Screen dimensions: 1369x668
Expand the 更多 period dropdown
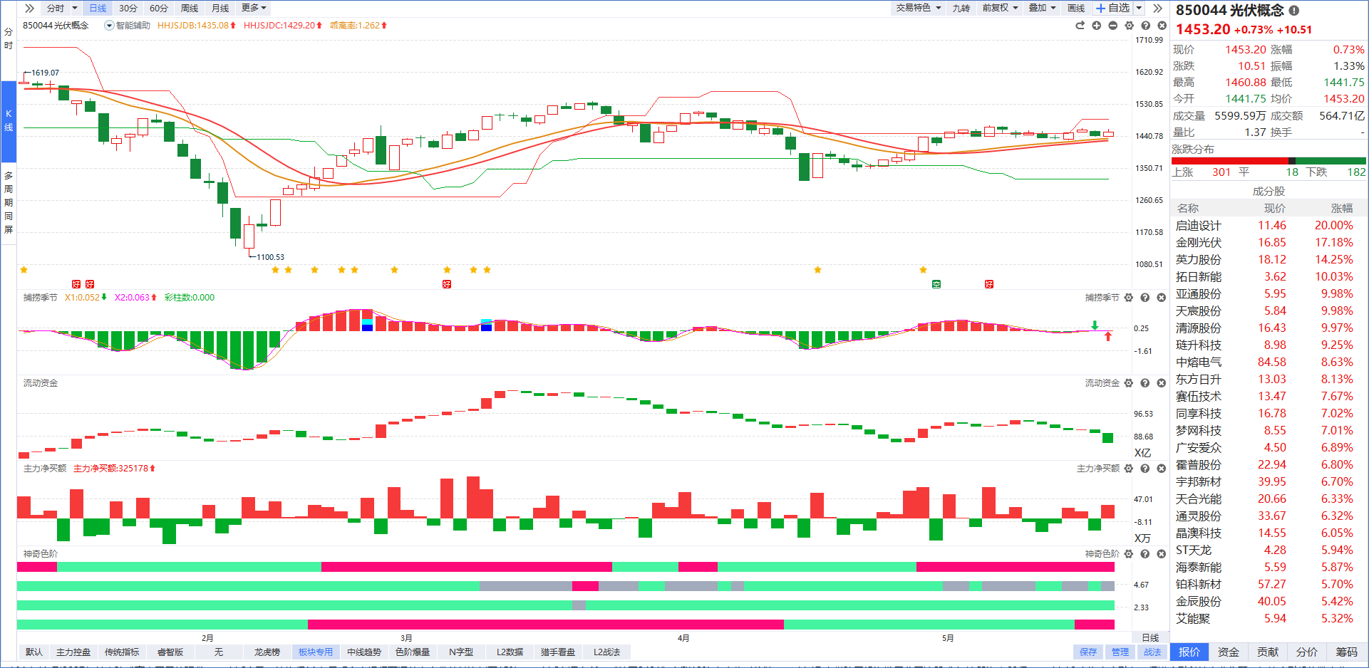click(254, 8)
